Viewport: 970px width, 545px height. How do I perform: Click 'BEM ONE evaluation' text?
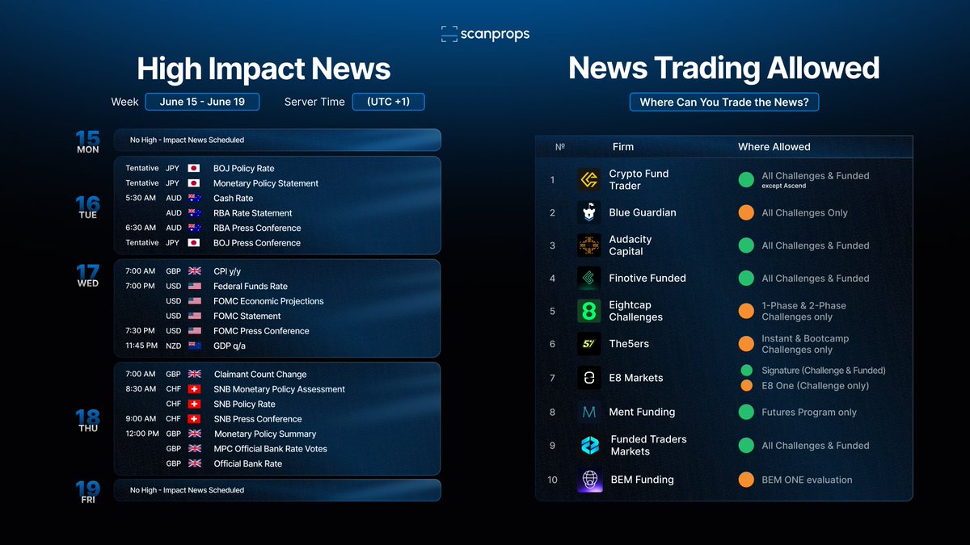point(807,480)
